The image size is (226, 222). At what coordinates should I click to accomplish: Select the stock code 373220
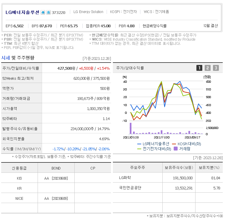58,12
